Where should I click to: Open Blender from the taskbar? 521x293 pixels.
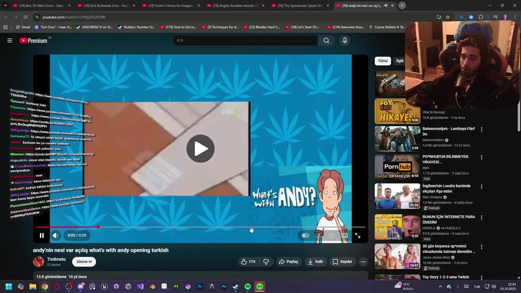pyautogui.click(x=152, y=286)
